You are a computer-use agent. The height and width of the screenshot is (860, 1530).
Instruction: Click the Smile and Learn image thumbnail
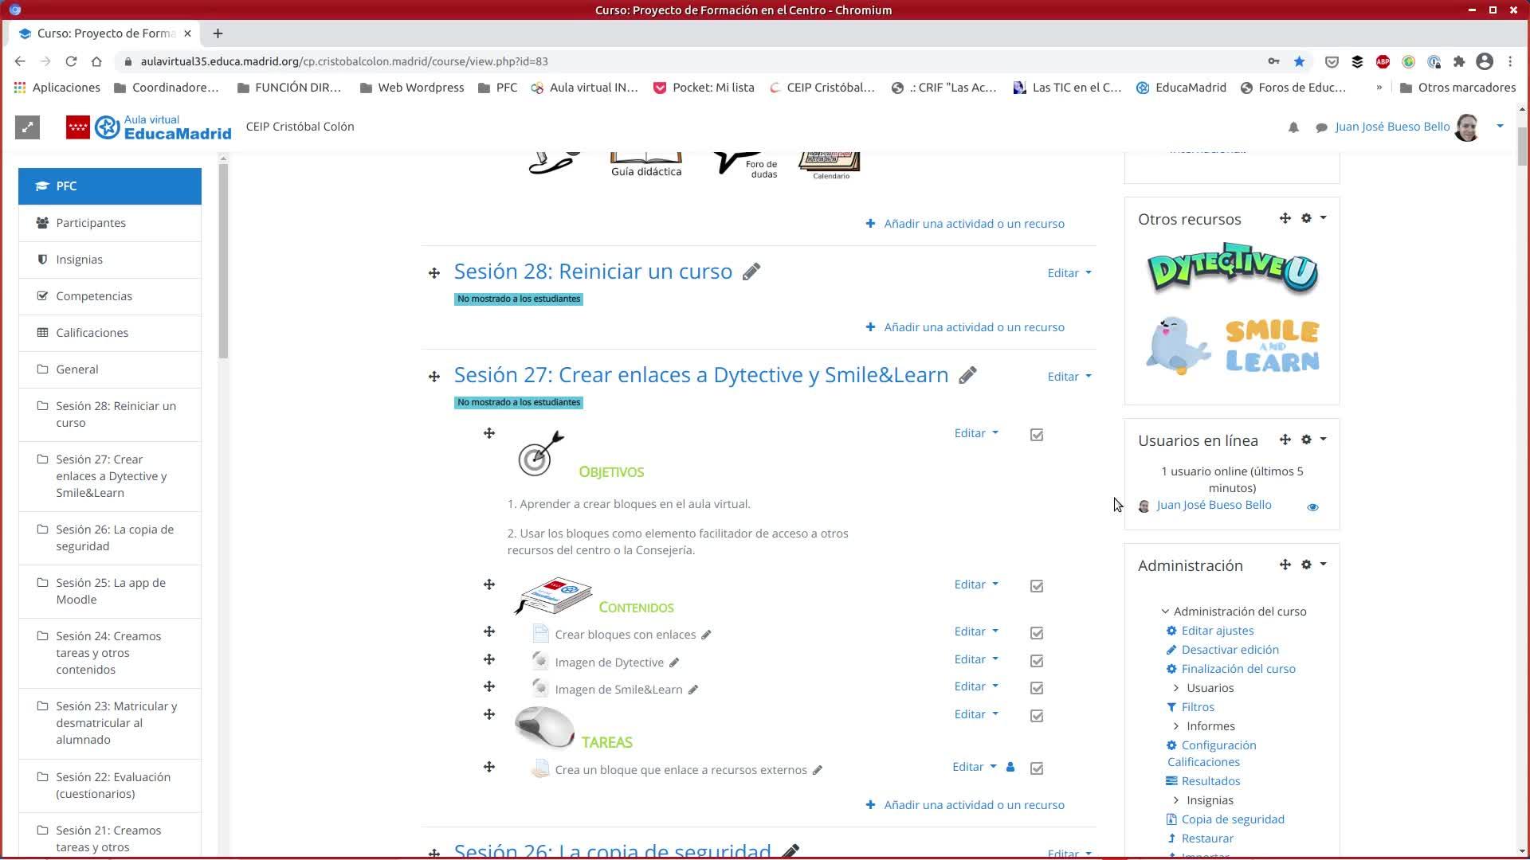point(1232,346)
